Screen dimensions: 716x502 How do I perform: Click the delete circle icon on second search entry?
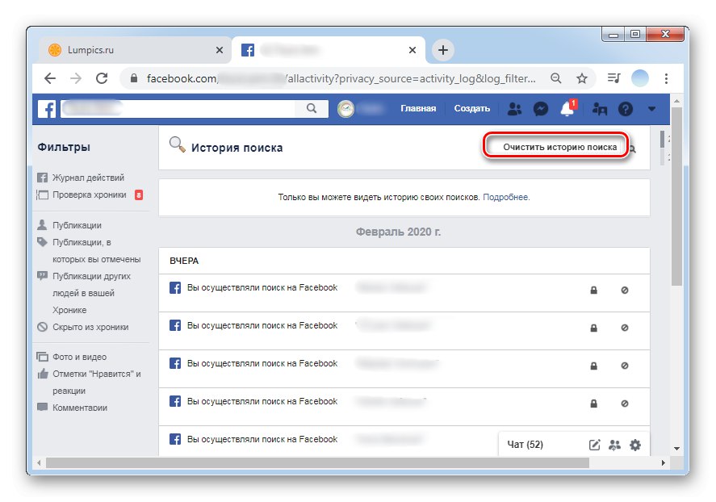coord(624,328)
